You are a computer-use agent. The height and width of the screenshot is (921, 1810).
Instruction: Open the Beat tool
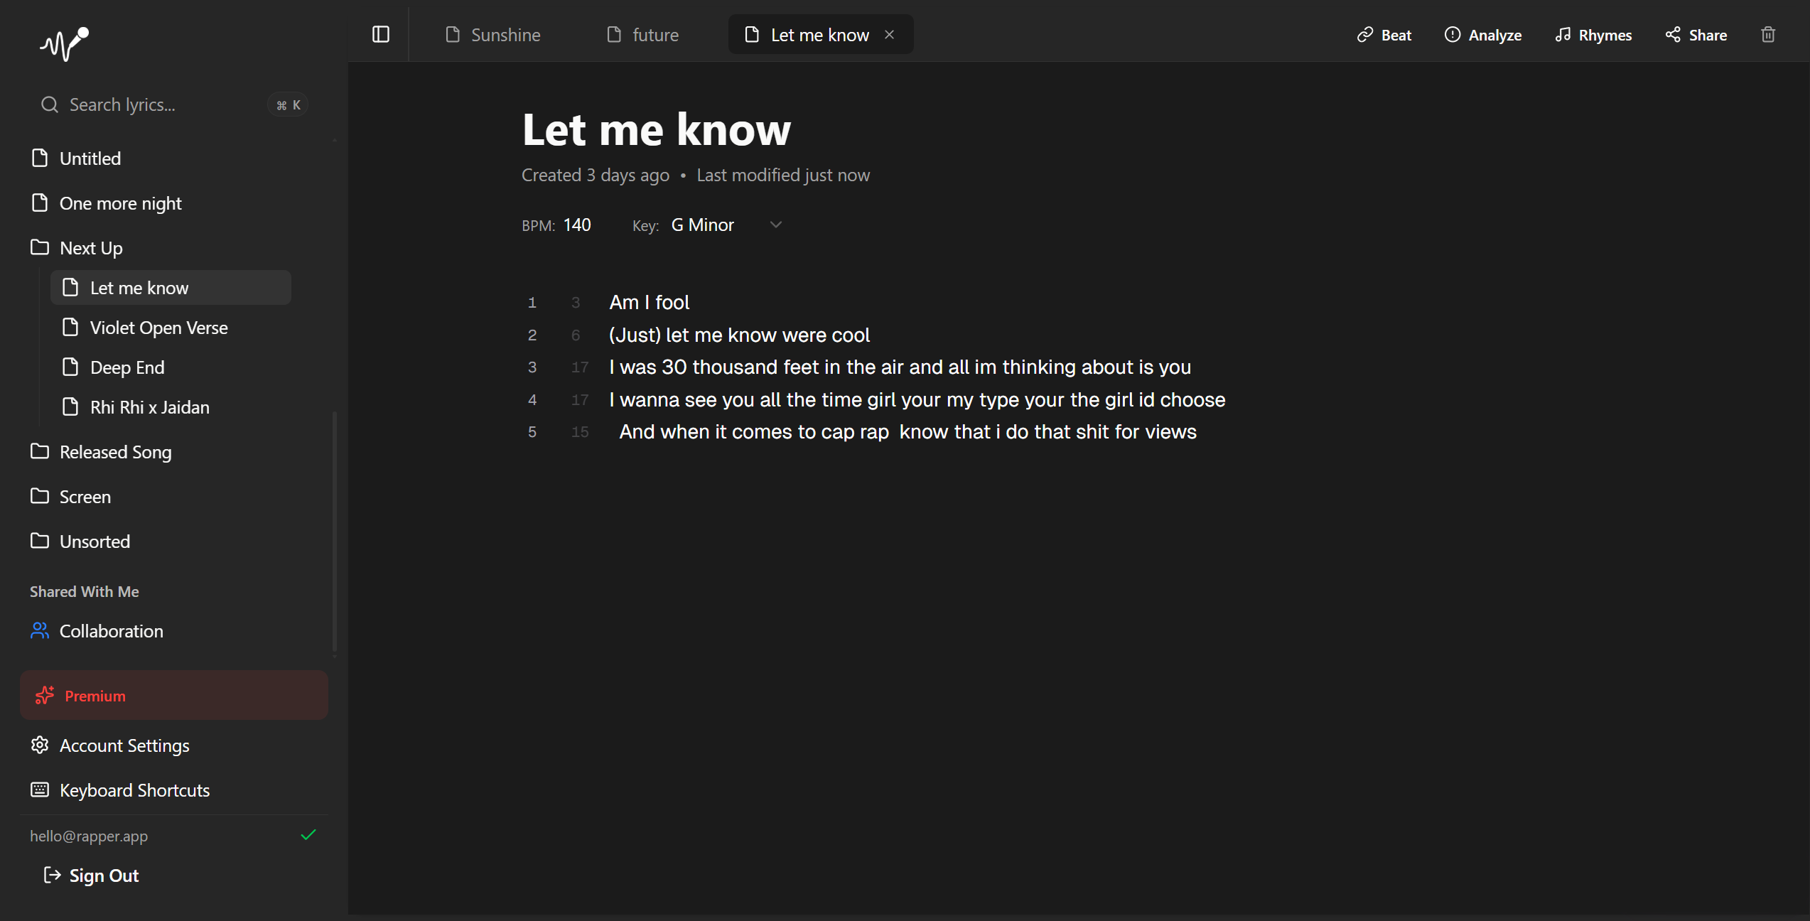coord(1383,34)
